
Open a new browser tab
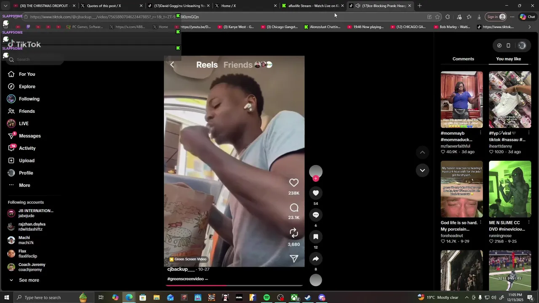(x=419, y=6)
